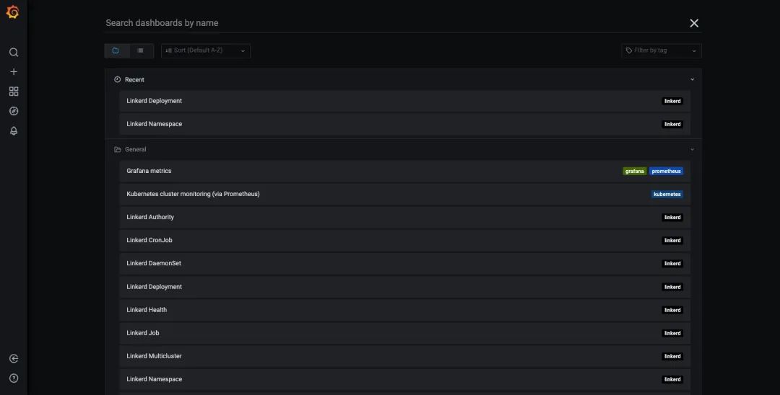Open the Linkerd DaemonSet dashboard
The height and width of the screenshot is (395, 780).
tap(405, 264)
